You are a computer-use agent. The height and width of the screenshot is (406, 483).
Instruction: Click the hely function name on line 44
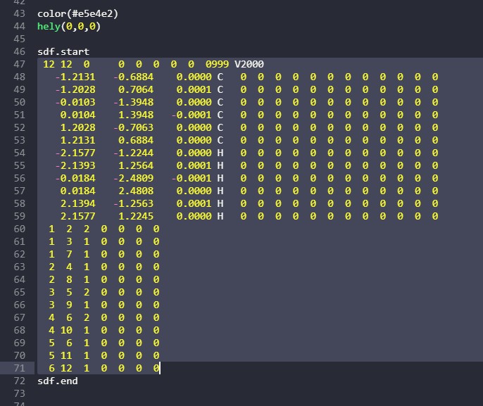pyautogui.click(x=49, y=26)
